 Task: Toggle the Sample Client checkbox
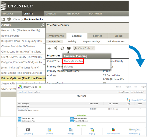pyautogui.click(x=104, y=83)
